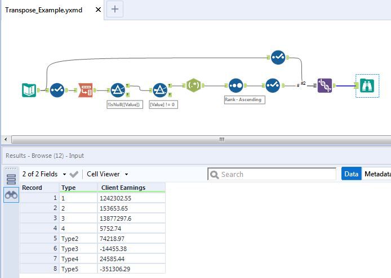Select cell with value 13877297.6
391x278 pixels.
pos(131,218)
